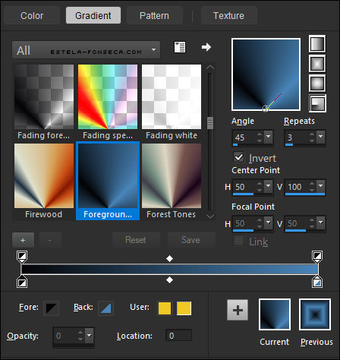Click the white arrow icon beside category list

tap(206, 47)
